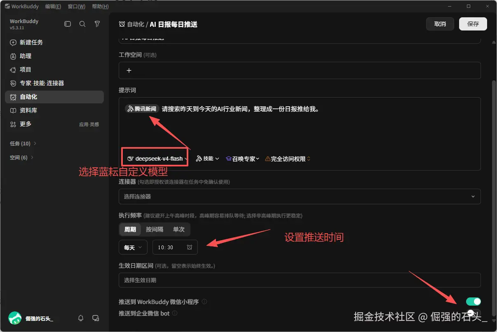497x332 pixels.
Task: Select 周期 frequency tab
Action: pos(130,229)
